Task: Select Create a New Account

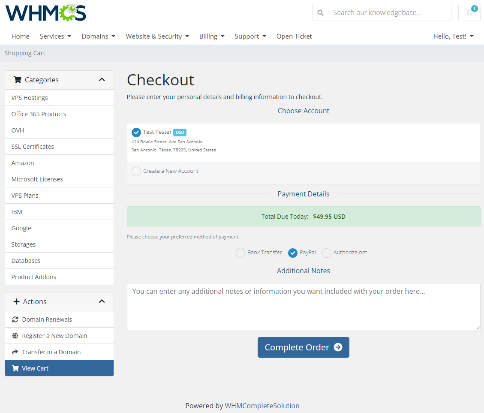Action: pos(136,171)
